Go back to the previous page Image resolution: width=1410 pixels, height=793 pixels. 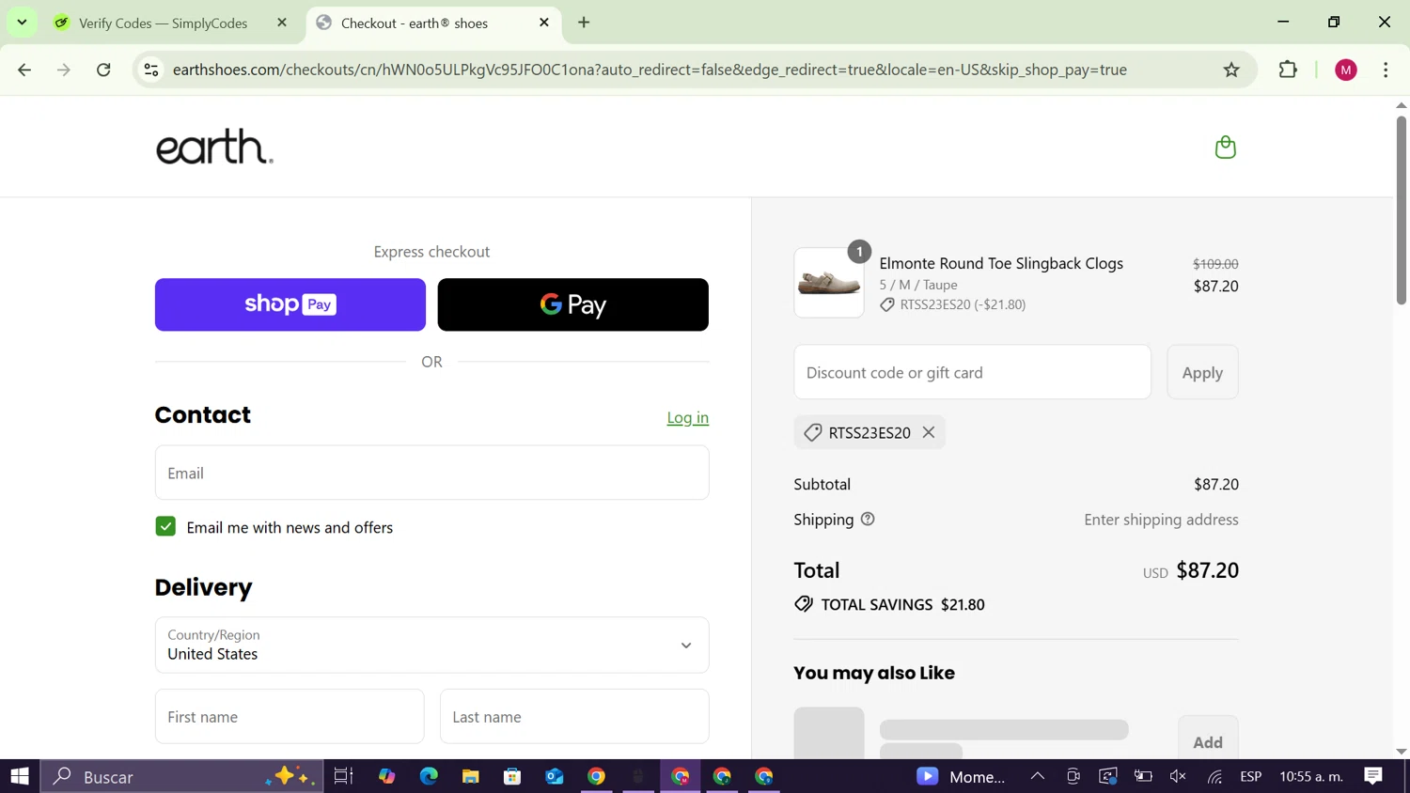24,70
